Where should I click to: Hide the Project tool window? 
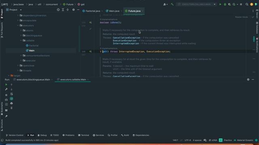tap(78, 10)
